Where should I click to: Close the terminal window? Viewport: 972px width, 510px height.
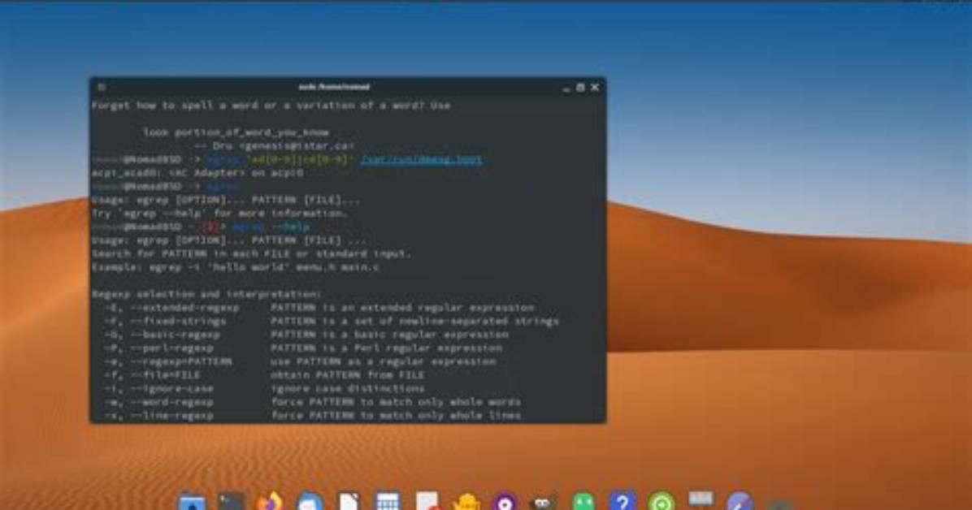point(595,88)
